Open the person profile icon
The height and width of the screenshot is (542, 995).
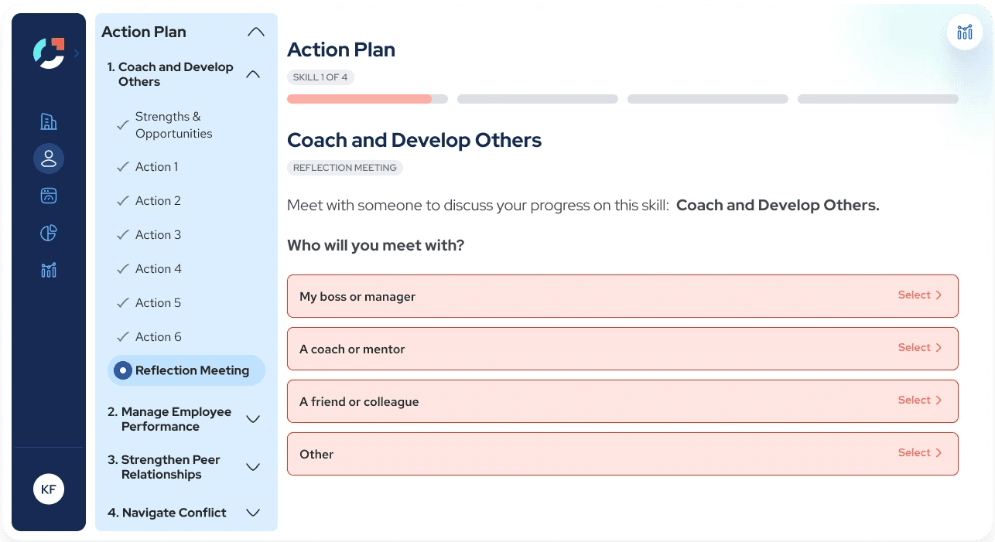(x=49, y=159)
